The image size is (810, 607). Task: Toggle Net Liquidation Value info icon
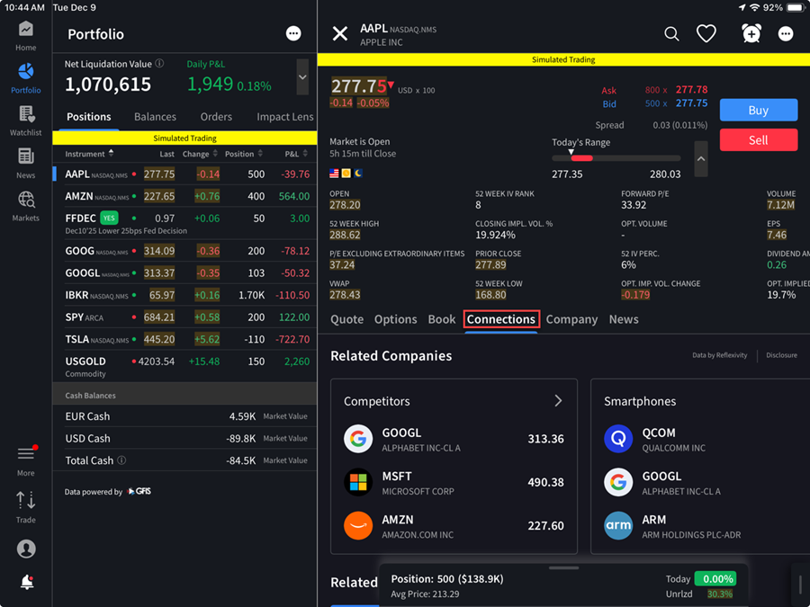[160, 64]
